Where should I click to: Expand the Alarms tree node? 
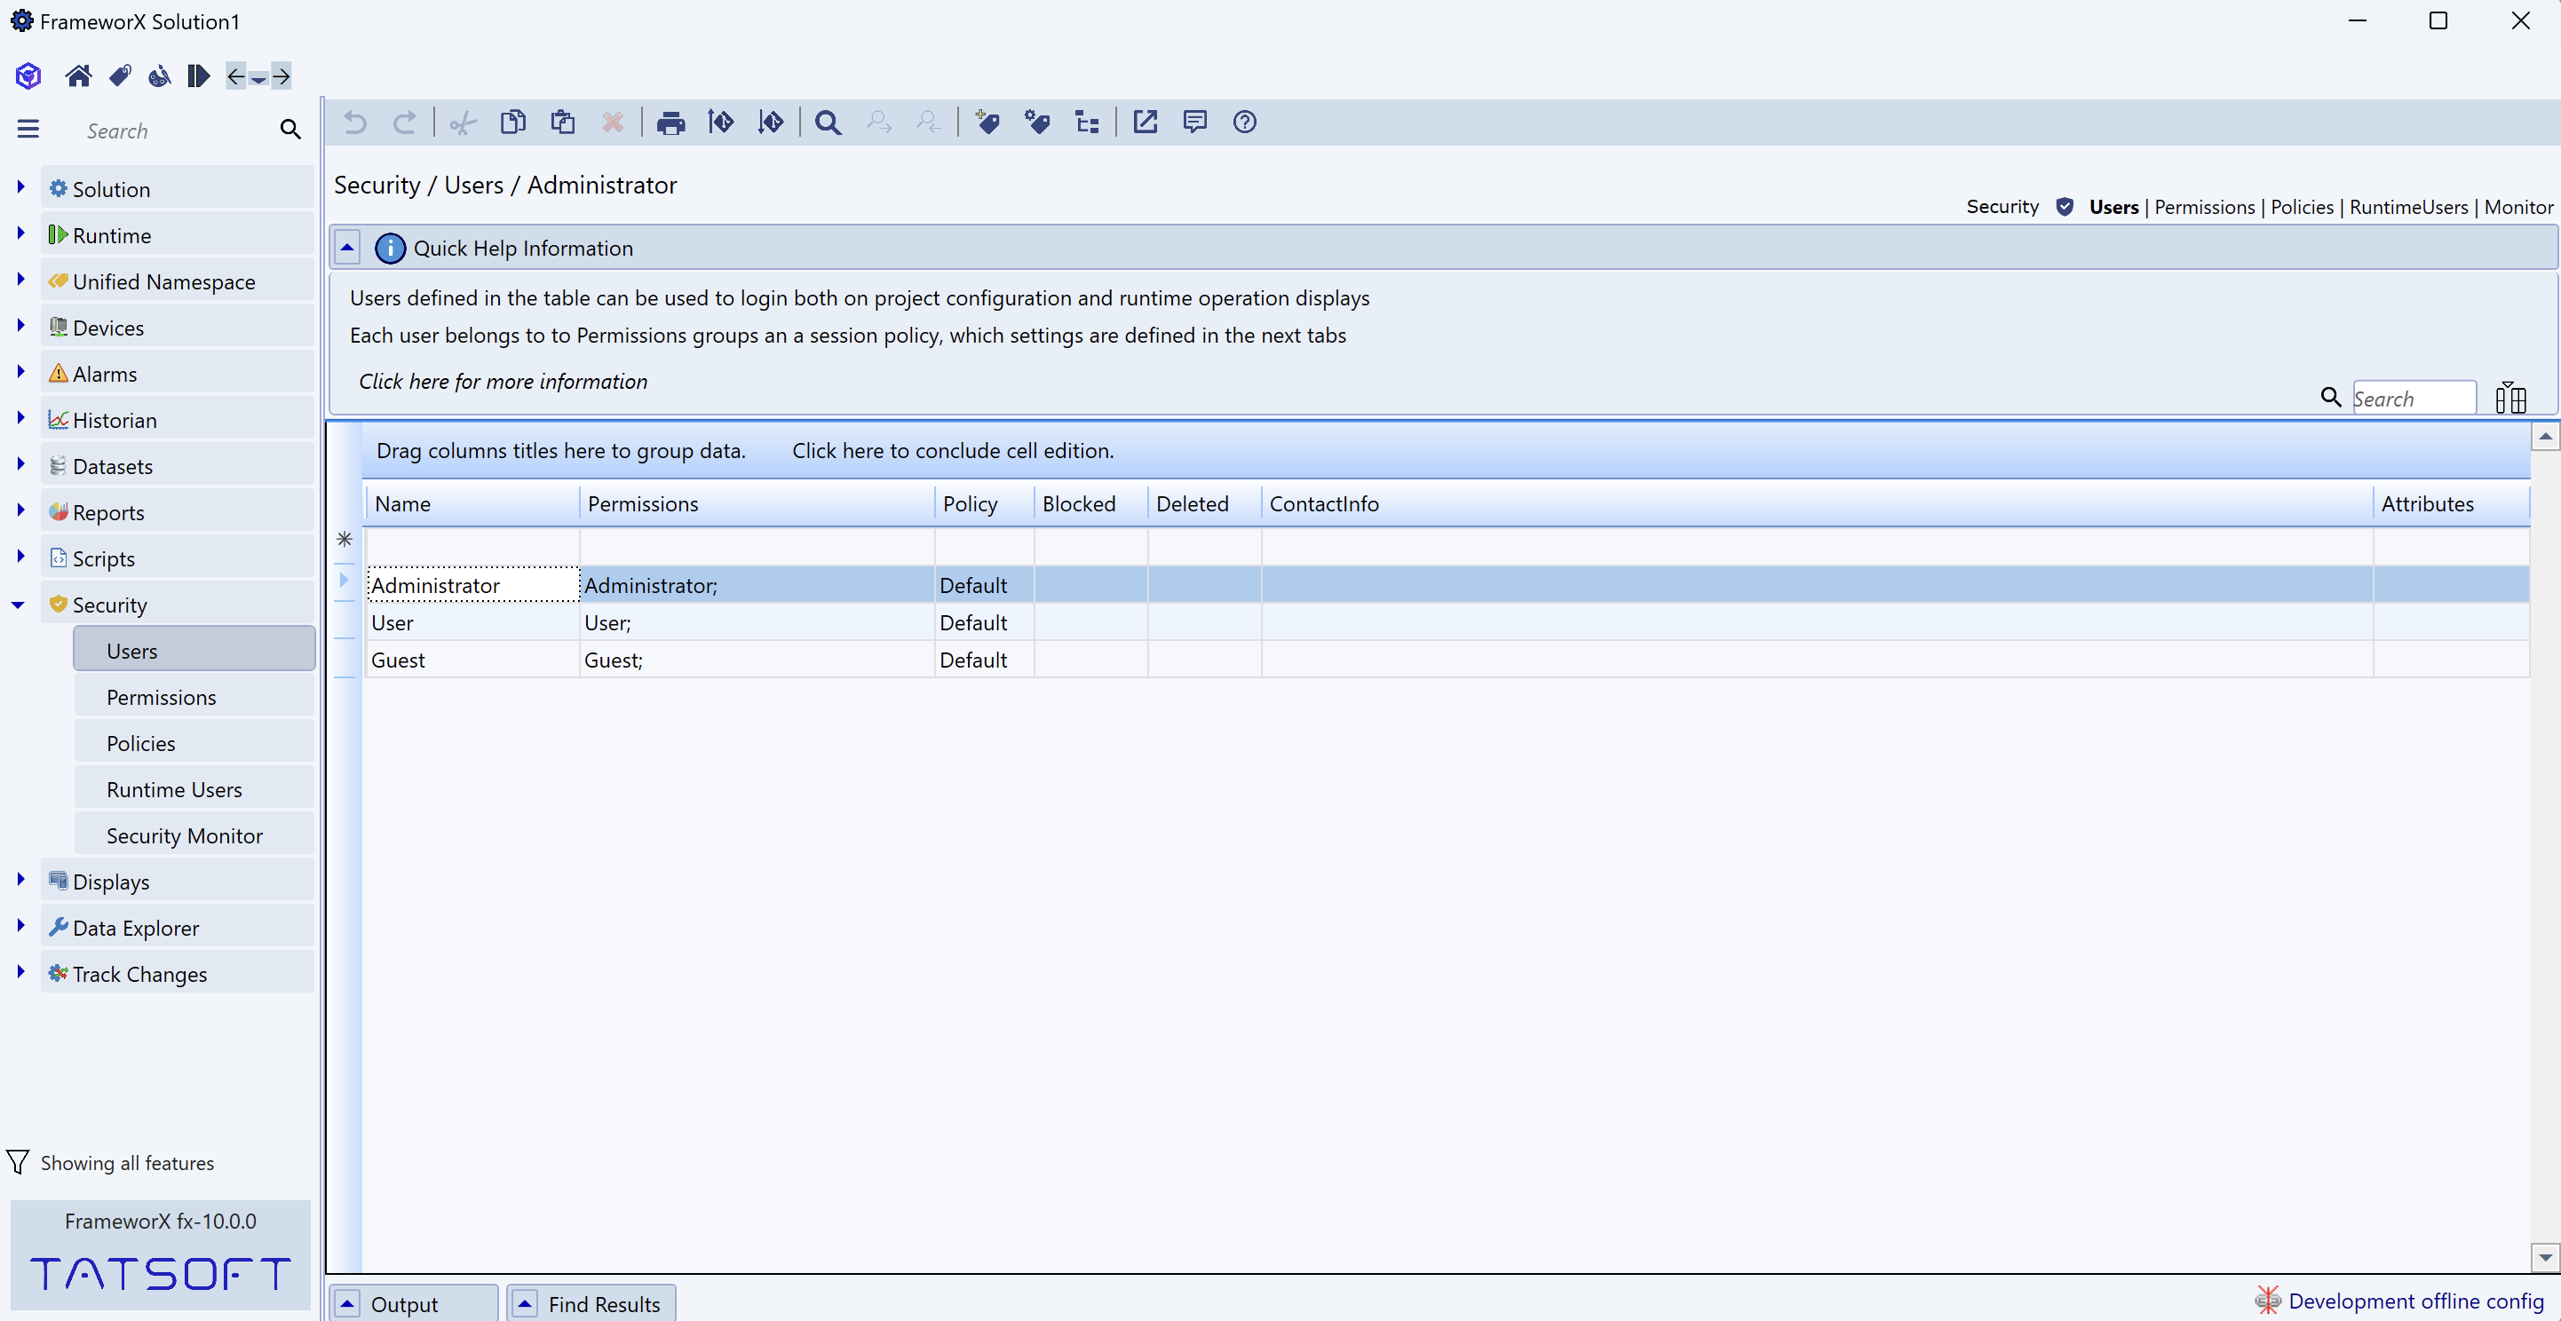point(20,372)
